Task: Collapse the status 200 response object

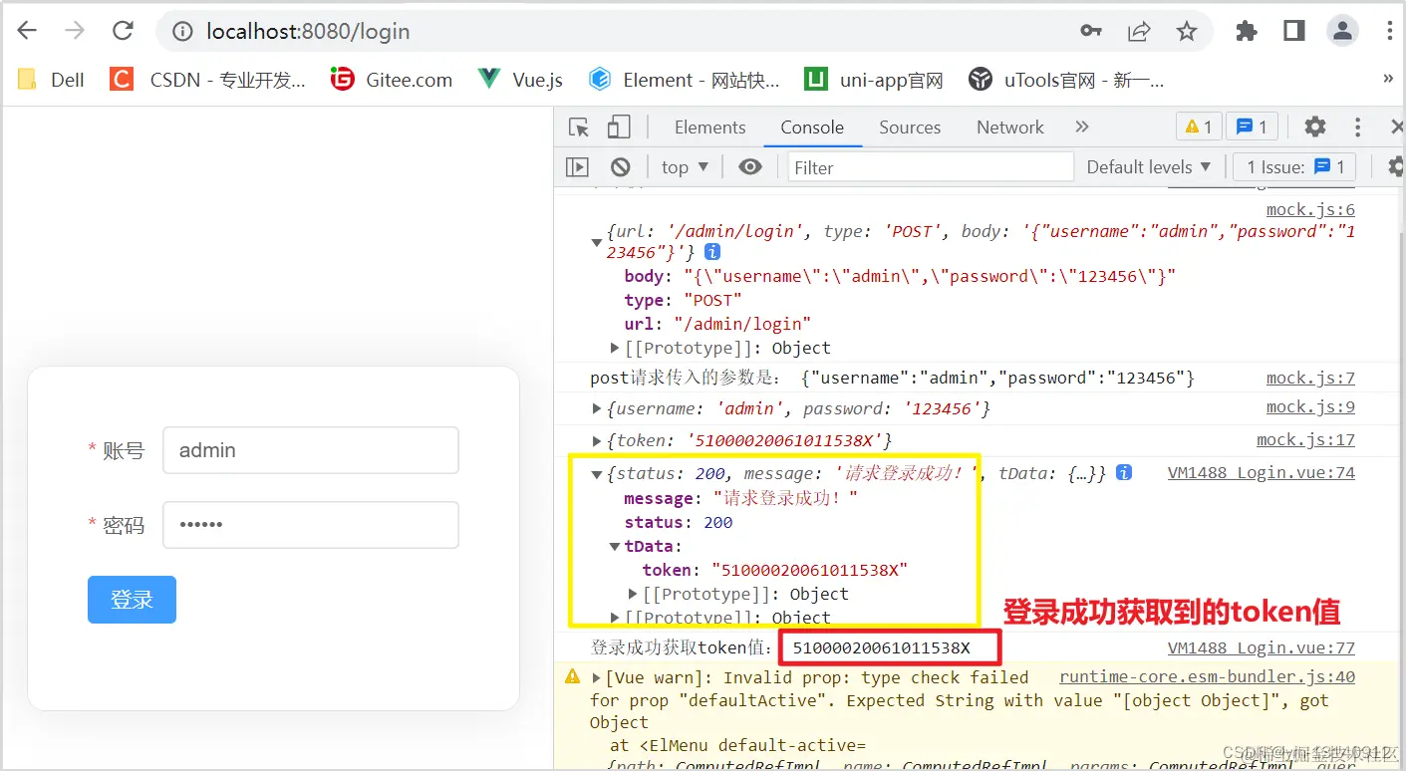Action: tap(597, 474)
